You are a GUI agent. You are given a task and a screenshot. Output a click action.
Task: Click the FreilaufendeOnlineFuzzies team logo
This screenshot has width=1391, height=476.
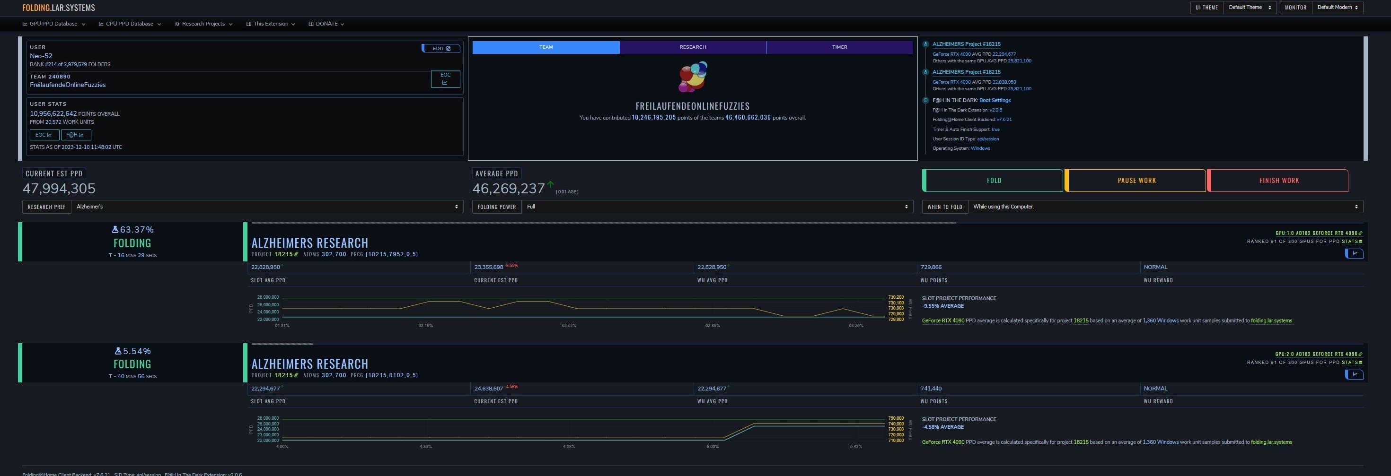(693, 77)
